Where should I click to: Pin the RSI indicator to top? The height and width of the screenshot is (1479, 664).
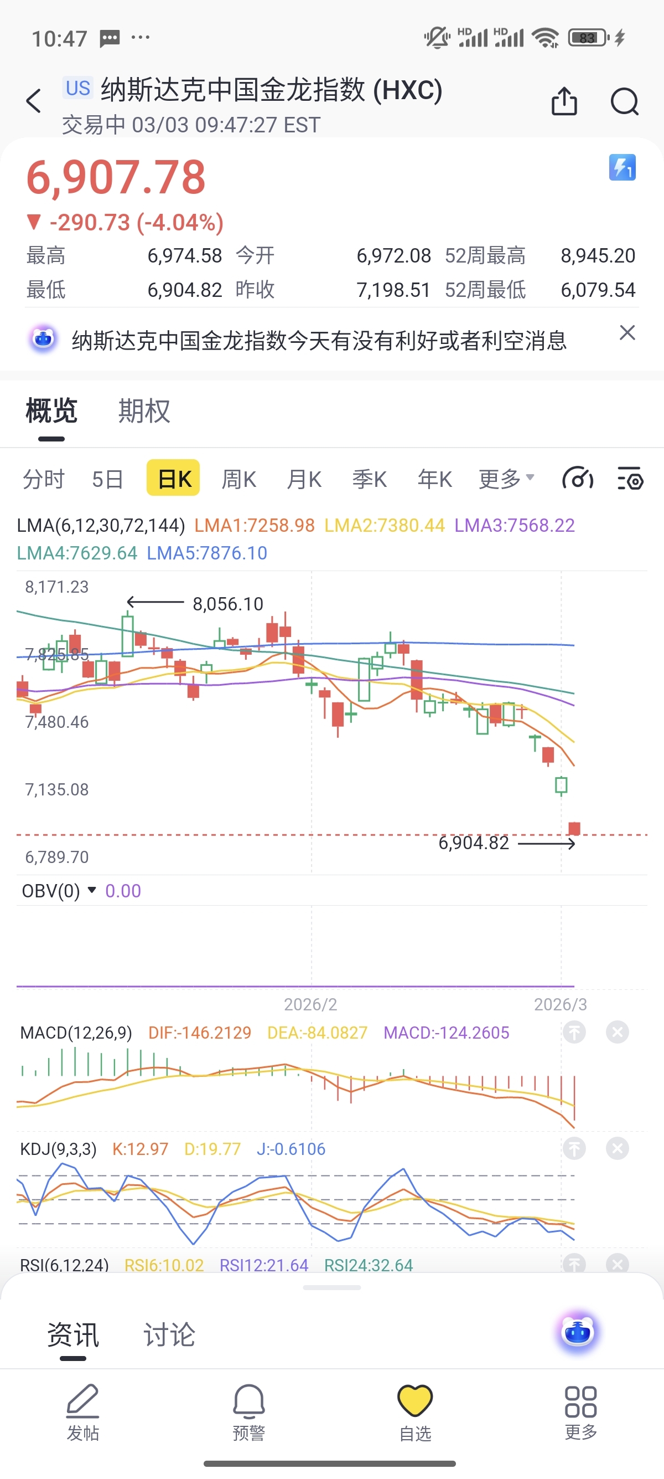pos(574,1263)
